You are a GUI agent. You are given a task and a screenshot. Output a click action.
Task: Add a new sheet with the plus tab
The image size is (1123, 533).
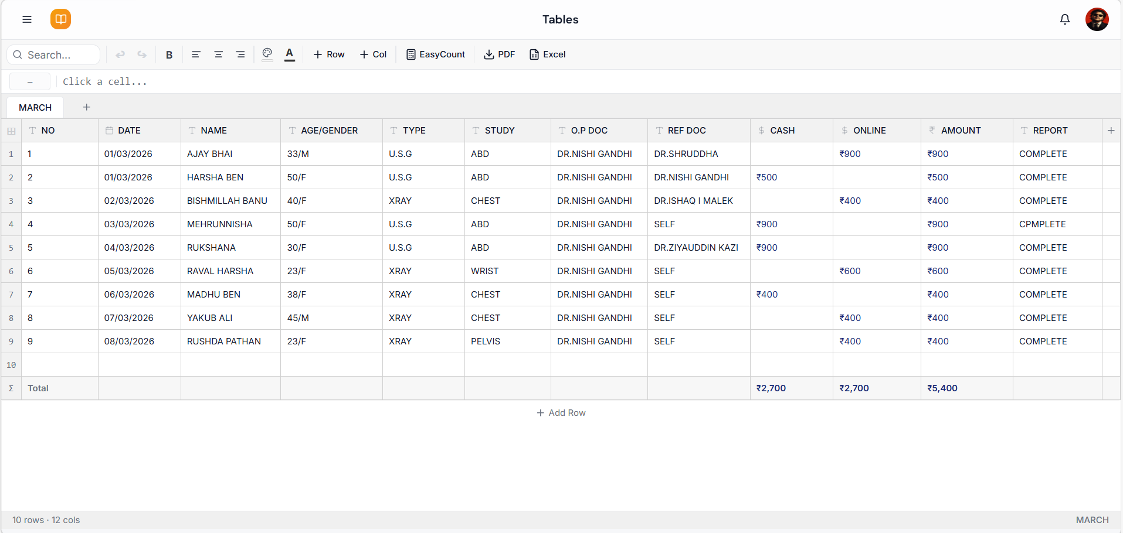point(86,107)
